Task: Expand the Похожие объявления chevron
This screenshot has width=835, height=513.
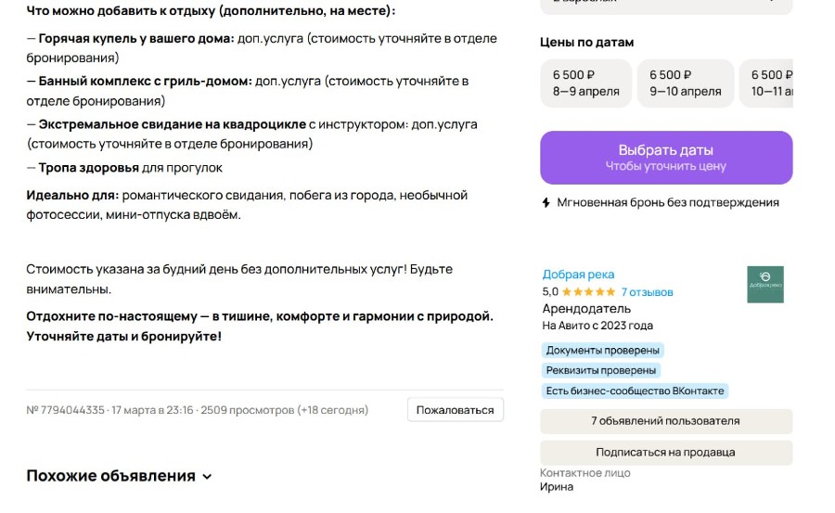Action: (207, 477)
